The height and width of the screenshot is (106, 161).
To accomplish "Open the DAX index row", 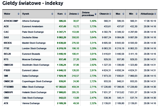I will pos(6,37).
